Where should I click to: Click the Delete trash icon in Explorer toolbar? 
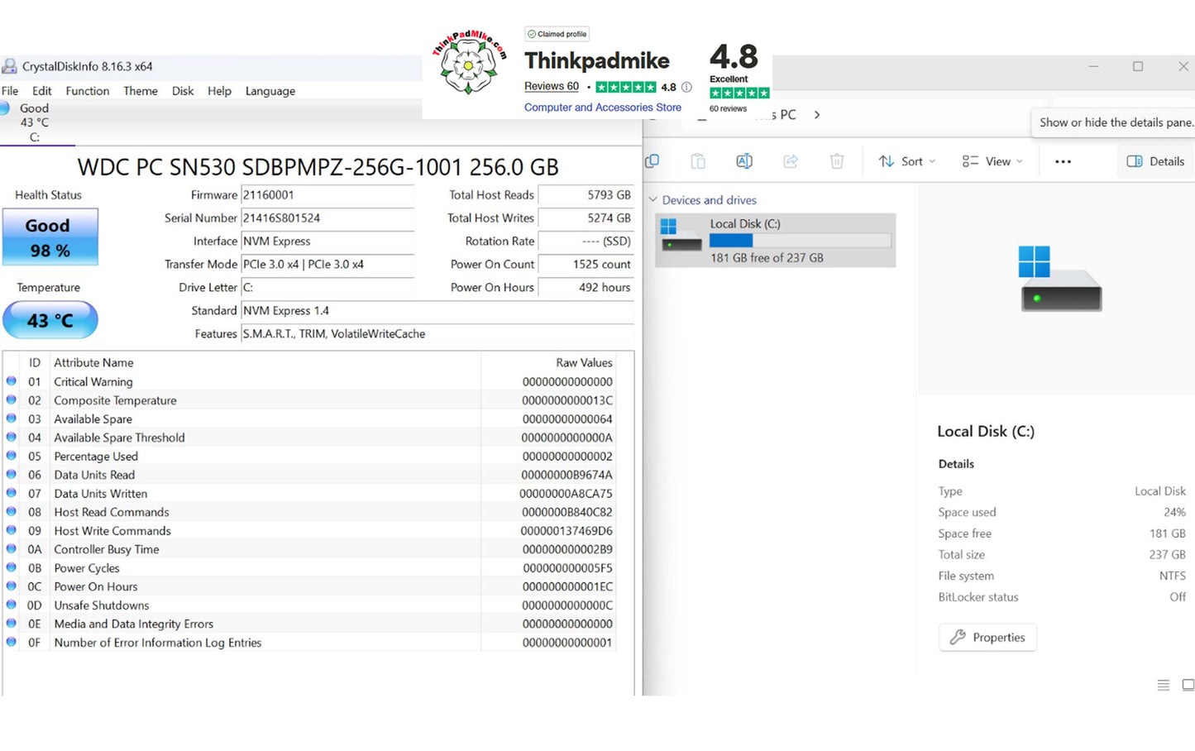[x=837, y=161]
